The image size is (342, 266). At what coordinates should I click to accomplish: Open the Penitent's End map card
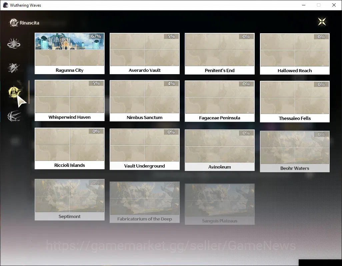(x=220, y=54)
